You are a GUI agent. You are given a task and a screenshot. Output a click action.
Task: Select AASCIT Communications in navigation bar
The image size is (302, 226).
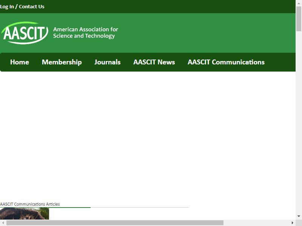[226, 62]
